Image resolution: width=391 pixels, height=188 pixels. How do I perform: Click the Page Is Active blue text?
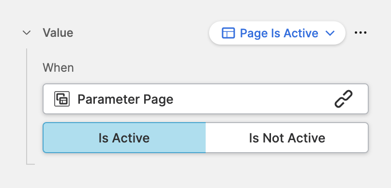[x=279, y=33]
